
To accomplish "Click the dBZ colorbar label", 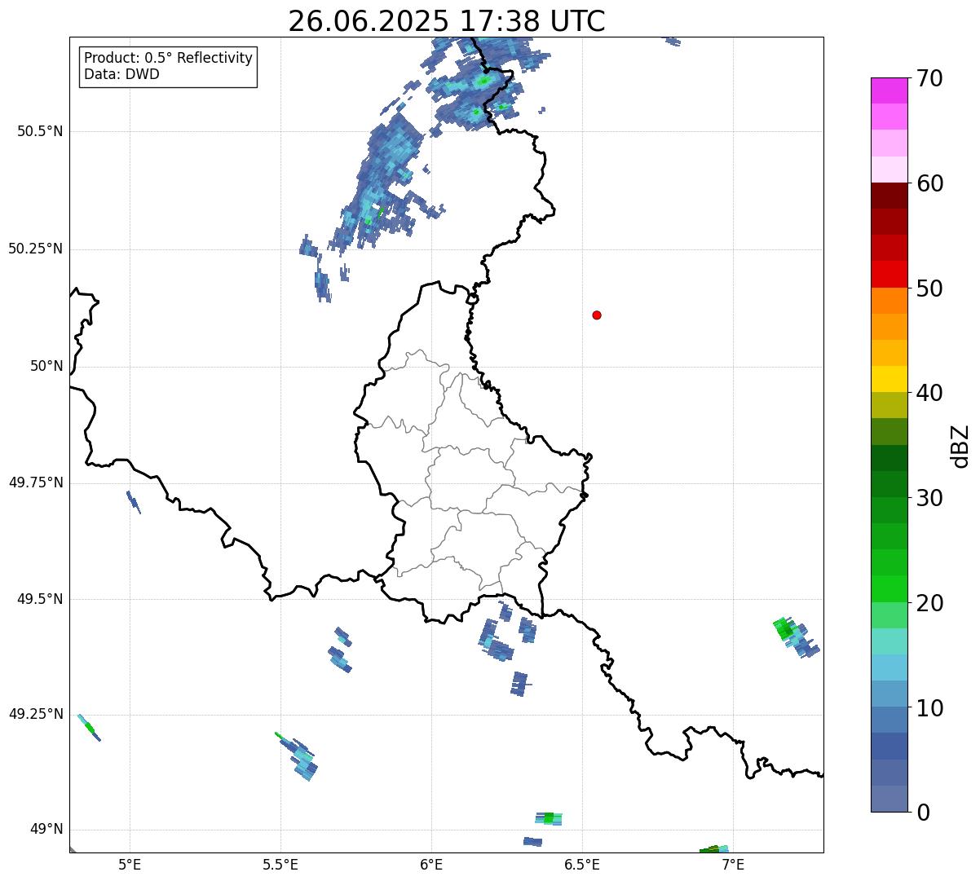I will (x=960, y=445).
